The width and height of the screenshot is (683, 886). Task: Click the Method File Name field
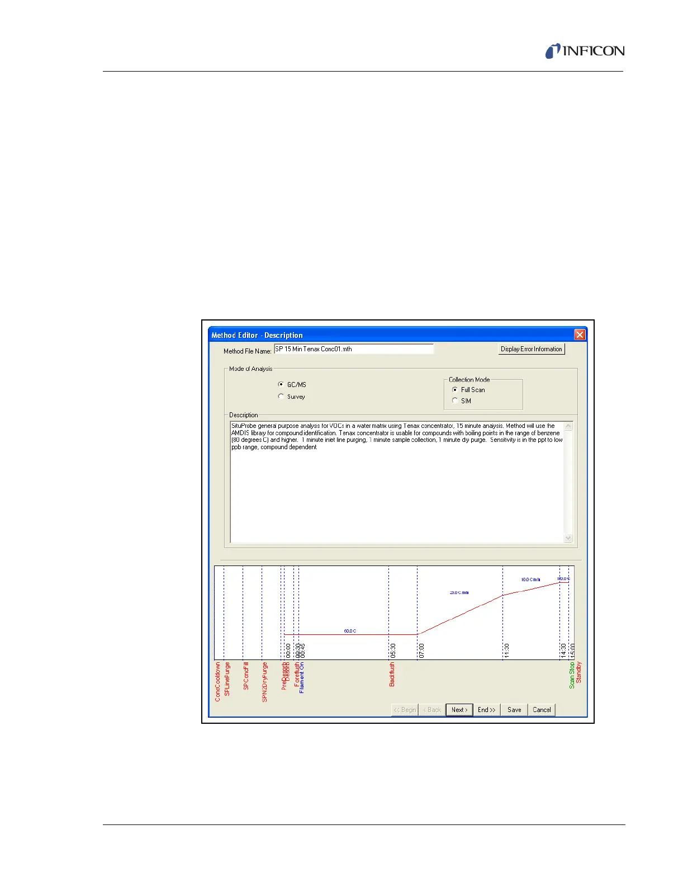(353, 349)
